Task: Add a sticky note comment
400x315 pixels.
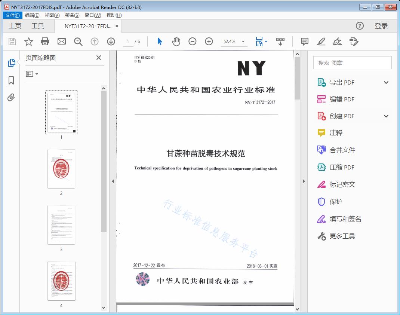Action: click(305, 42)
